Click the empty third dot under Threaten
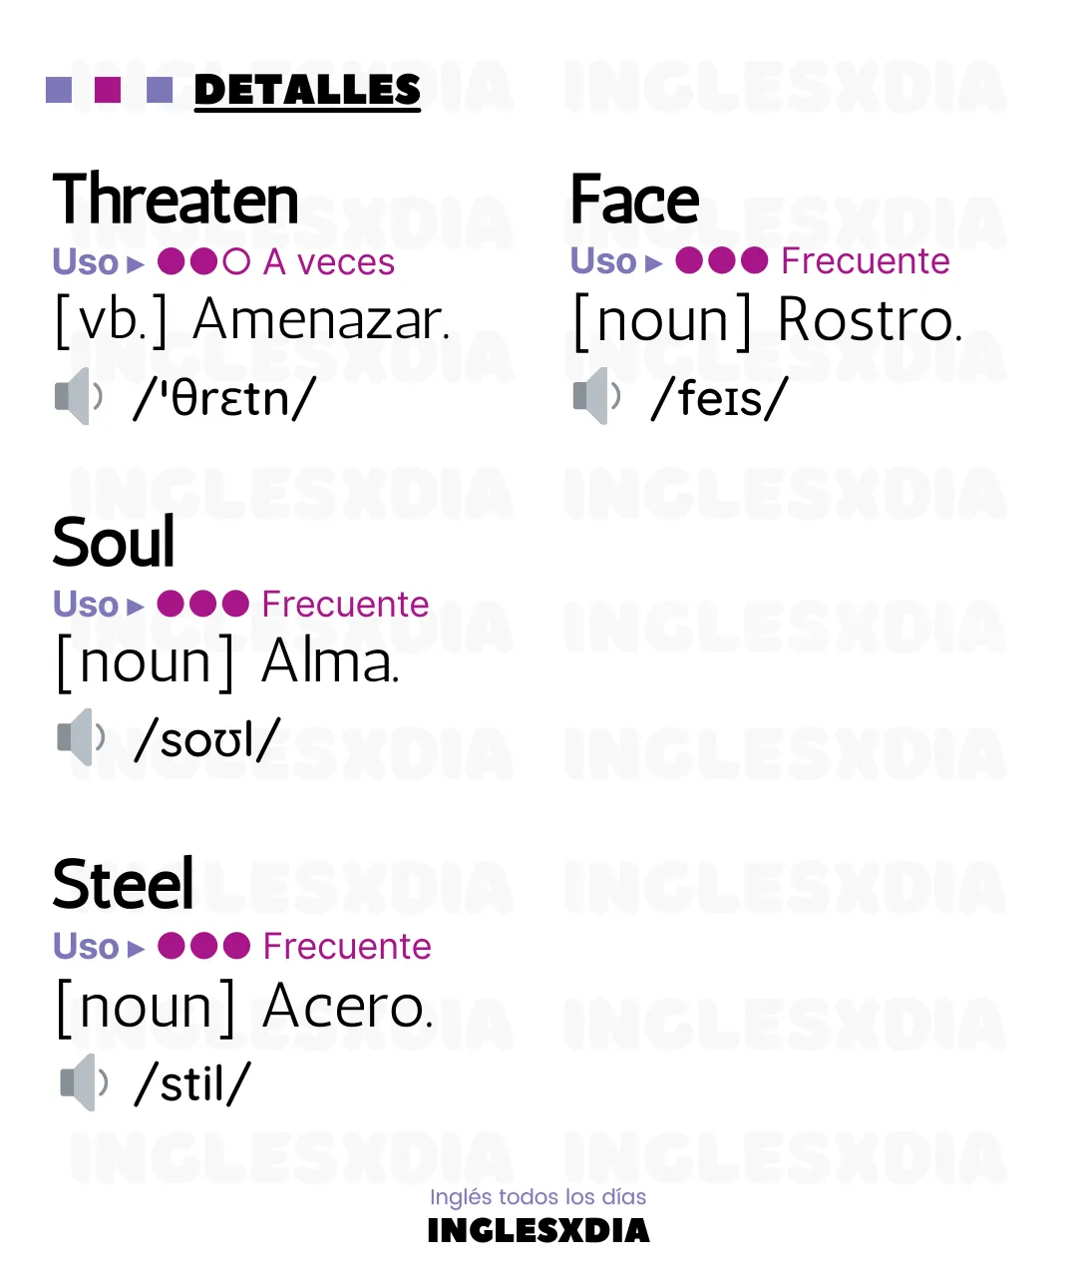This screenshot has width=1077, height=1277. 236,261
